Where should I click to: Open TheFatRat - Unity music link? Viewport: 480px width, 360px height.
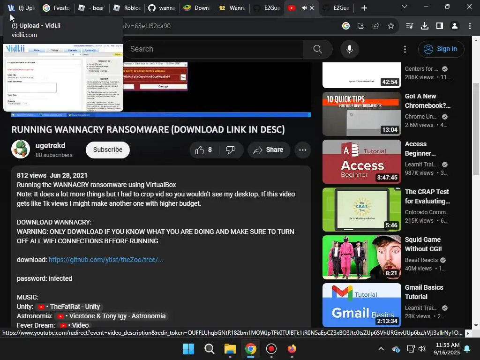(68, 307)
